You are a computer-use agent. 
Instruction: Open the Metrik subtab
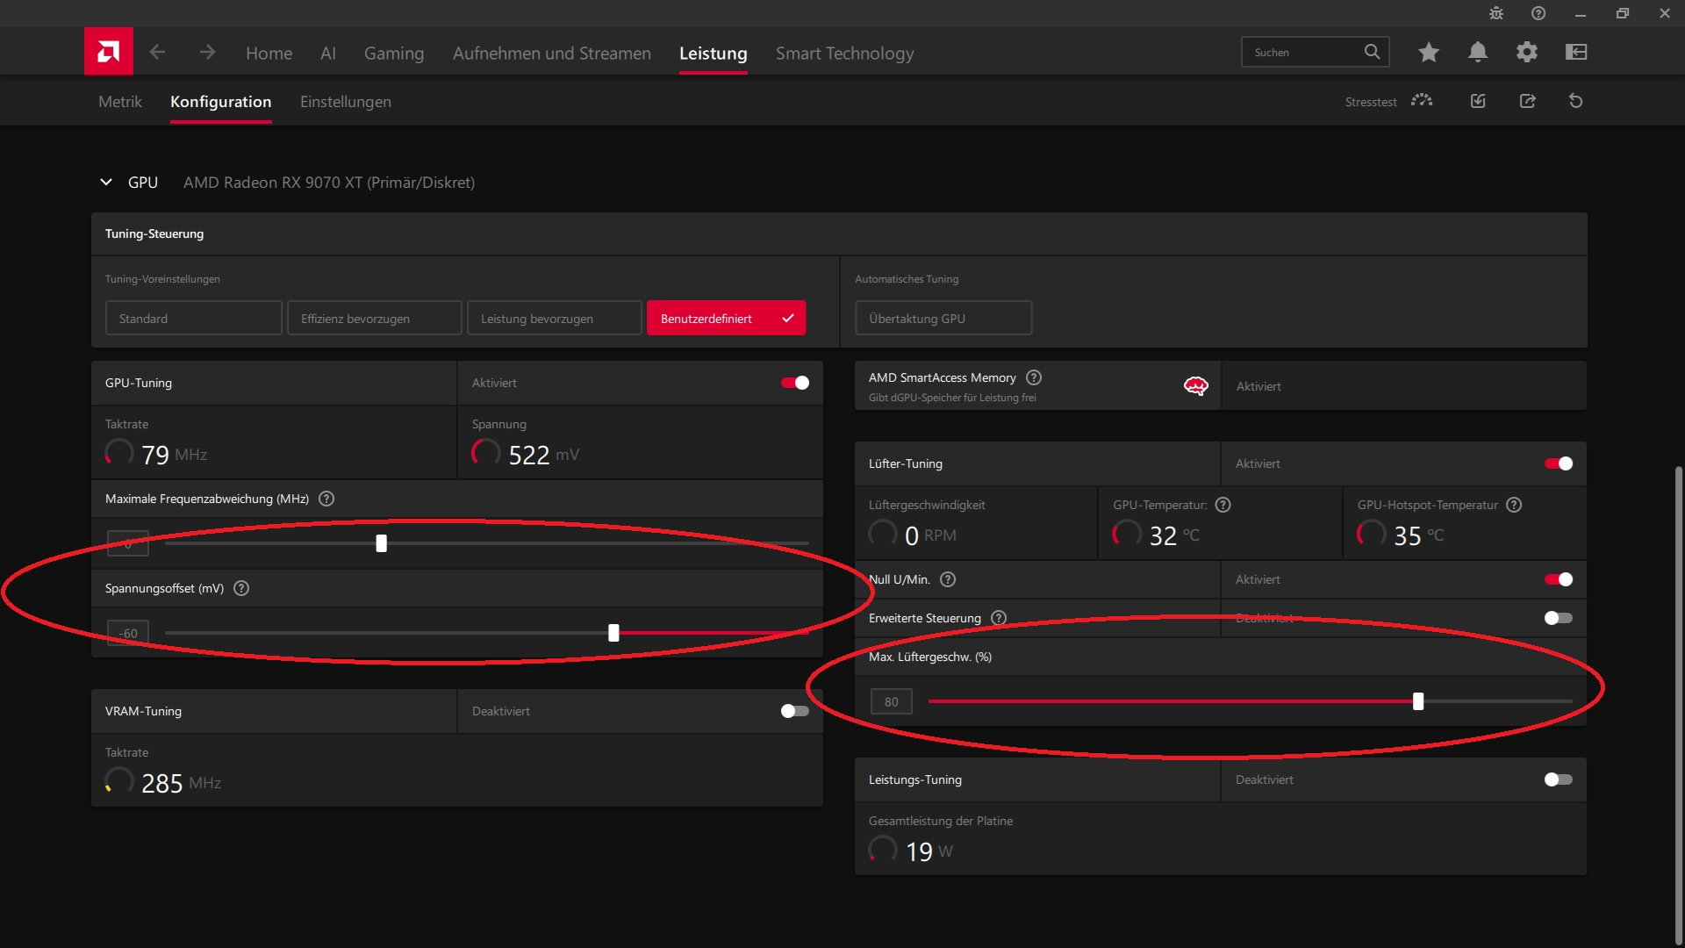(120, 102)
